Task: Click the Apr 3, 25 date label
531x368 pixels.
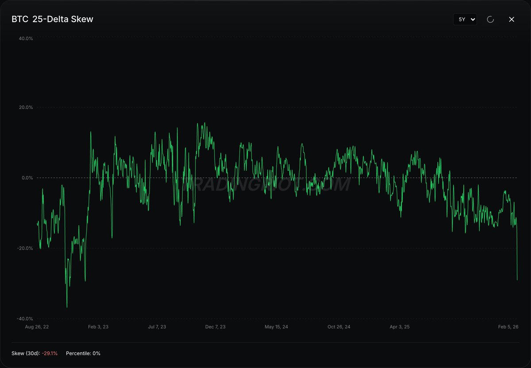Action: coord(400,327)
